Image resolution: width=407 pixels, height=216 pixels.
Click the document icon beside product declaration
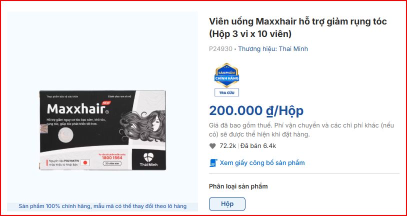[213, 163]
